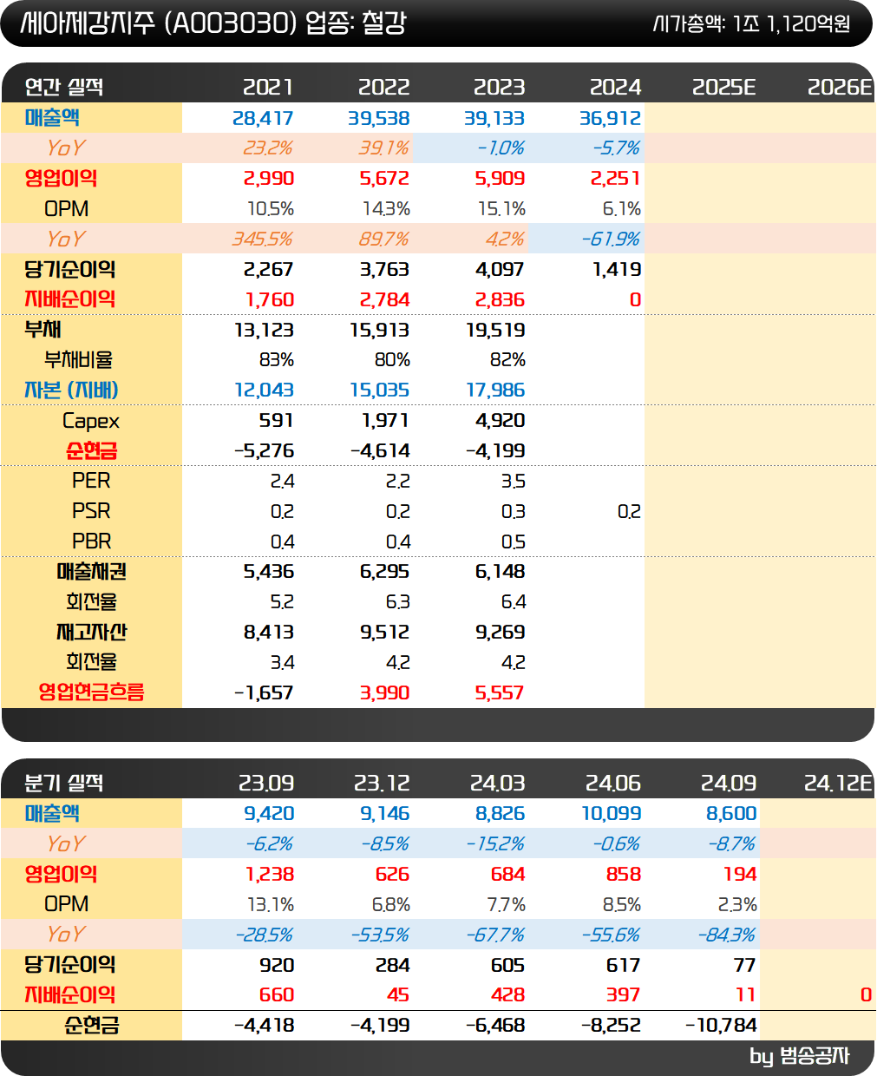Image resolution: width=877 pixels, height=1076 pixels.
Task: Select the 24.06 quarter column header
Action: (612, 783)
